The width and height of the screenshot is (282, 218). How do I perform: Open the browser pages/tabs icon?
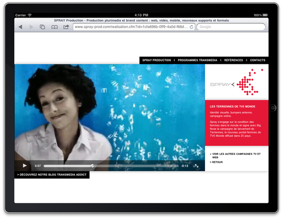(x=42, y=27)
